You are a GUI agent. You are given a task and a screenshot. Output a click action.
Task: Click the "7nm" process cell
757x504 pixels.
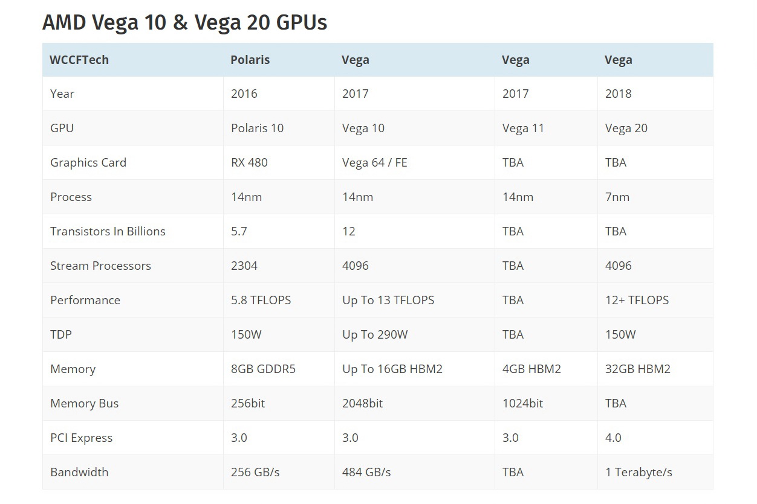pos(617,197)
